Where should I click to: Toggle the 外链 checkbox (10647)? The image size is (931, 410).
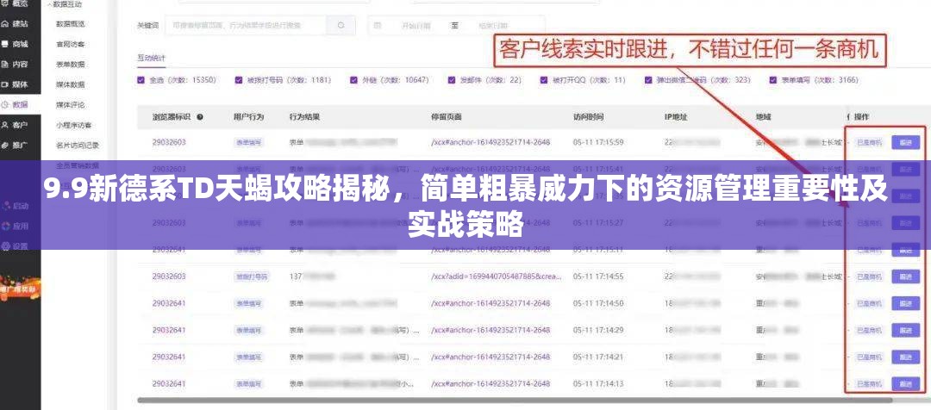point(353,79)
